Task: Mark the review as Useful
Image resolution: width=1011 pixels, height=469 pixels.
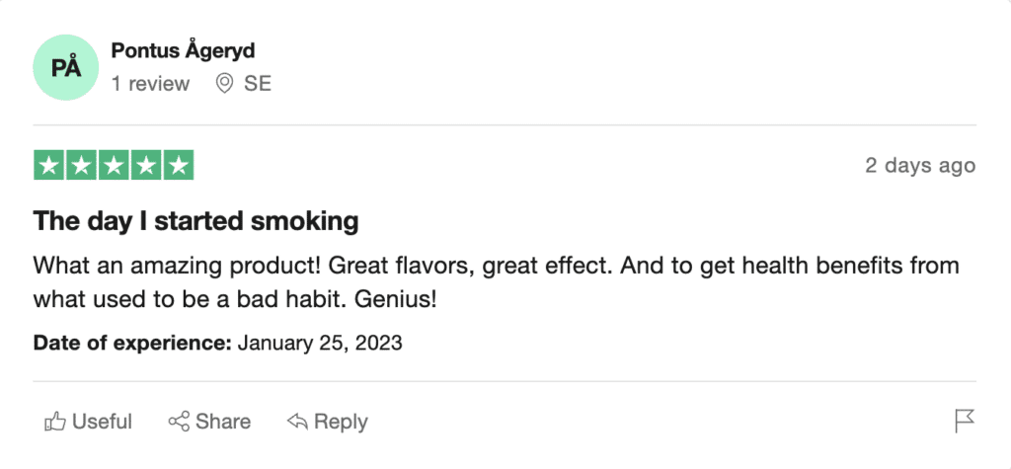Action: (x=102, y=423)
